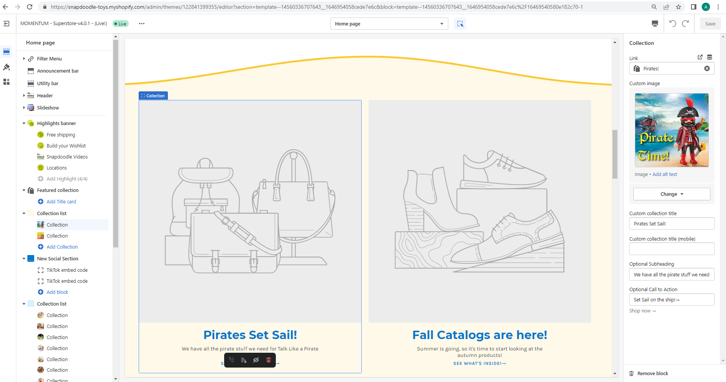Viewport: 726px width, 382px height.
Task: Open the App embeds icon in left rail
Action: [6, 82]
